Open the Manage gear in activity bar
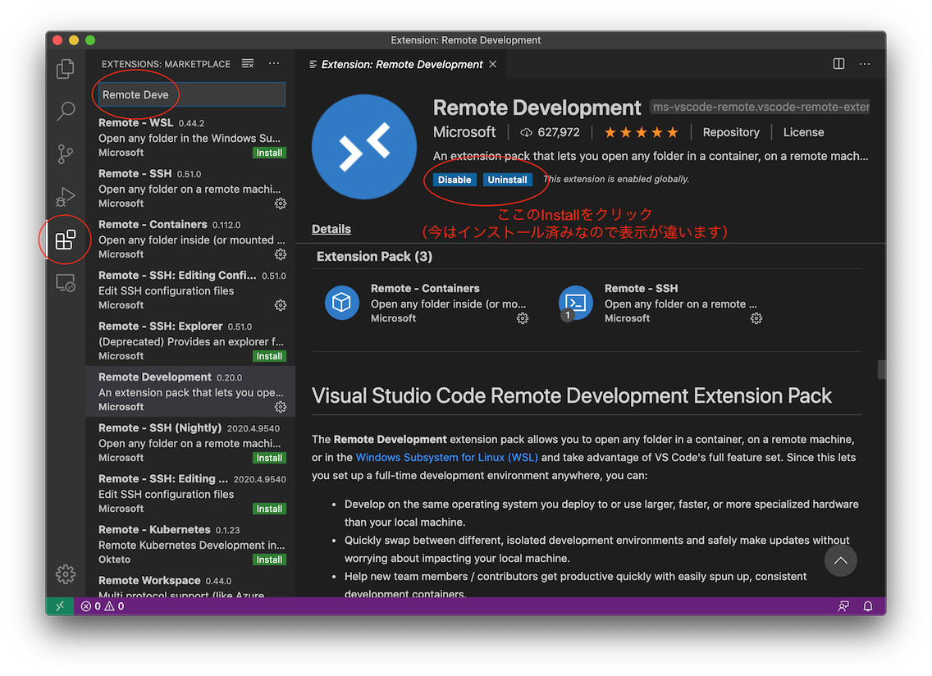 pos(66,573)
